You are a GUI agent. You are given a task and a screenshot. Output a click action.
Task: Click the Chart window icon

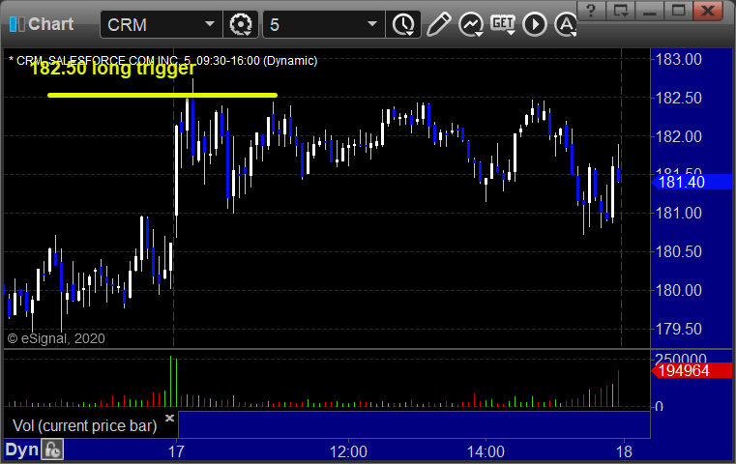click(x=16, y=24)
